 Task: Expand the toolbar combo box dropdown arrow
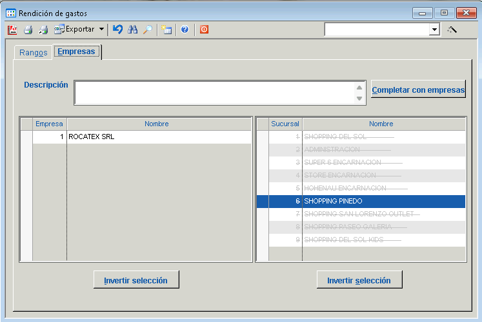(x=434, y=30)
